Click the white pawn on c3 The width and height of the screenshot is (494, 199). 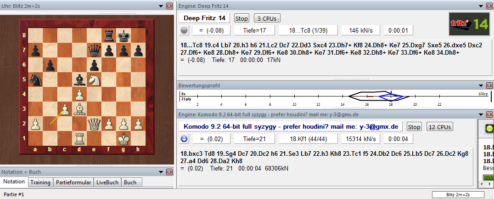[x=65, y=109]
